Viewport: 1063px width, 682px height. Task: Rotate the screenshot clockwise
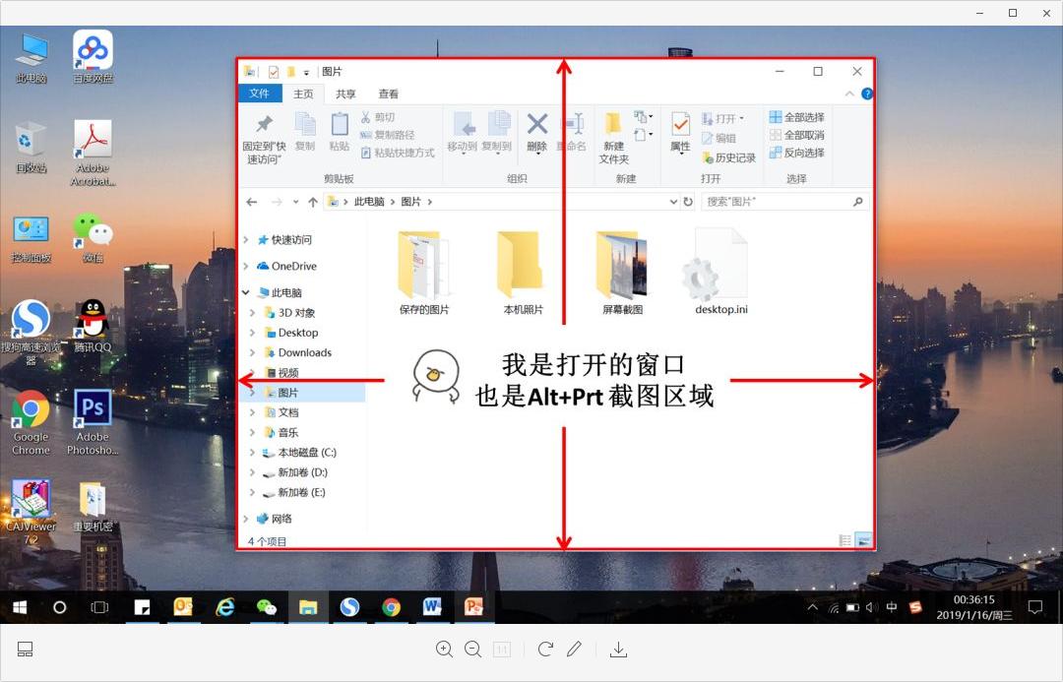point(544,650)
